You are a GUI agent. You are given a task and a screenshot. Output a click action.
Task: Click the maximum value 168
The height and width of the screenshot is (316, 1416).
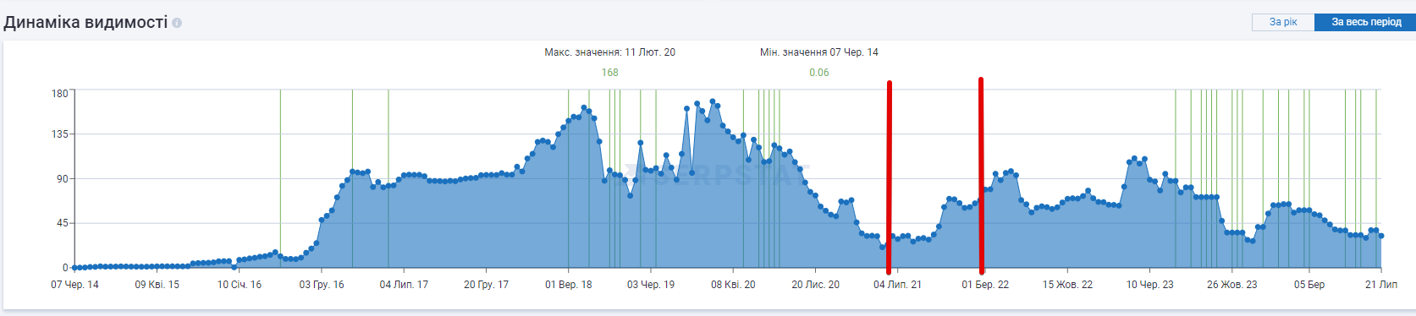click(609, 73)
